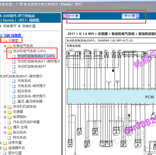
Task: Select the 车身电气系统 folder label
Action: [23, 46]
